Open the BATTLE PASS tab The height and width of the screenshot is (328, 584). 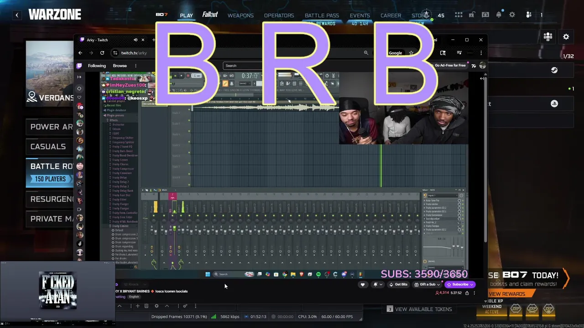point(322,15)
